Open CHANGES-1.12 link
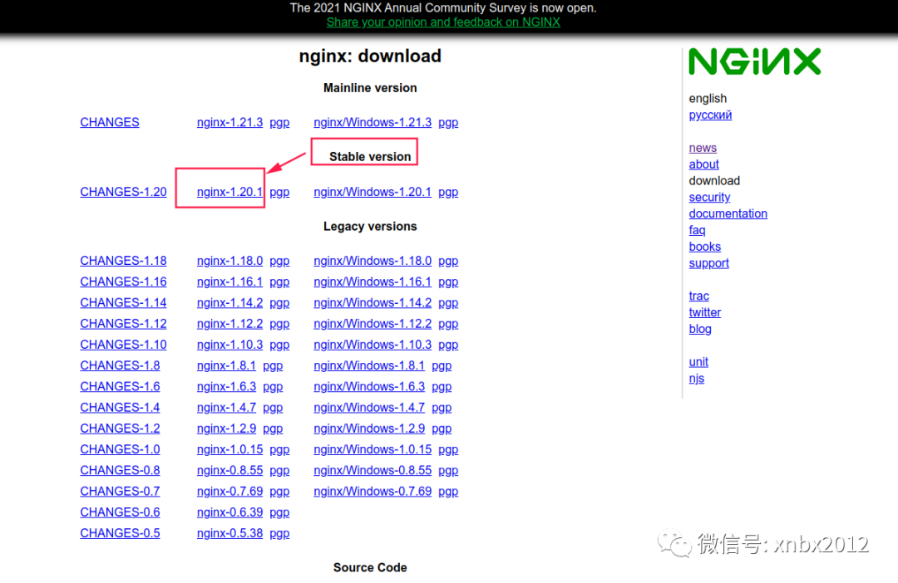This screenshot has height=583, width=898. [x=123, y=324]
